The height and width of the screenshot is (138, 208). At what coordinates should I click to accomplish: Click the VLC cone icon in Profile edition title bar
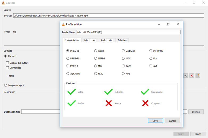click(x=63, y=24)
